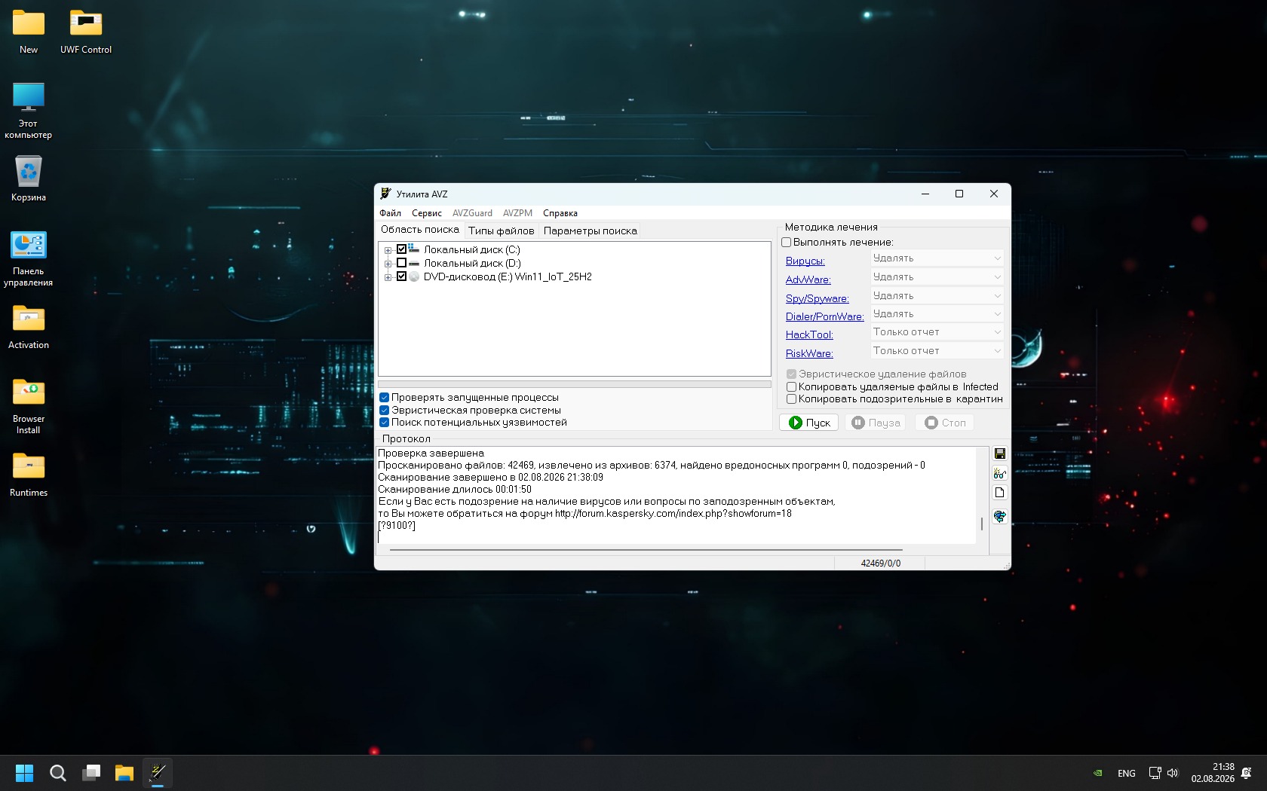1267x791 pixels.
Task: Check Копировать подозрительные в карантин
Action: (791, 399)
